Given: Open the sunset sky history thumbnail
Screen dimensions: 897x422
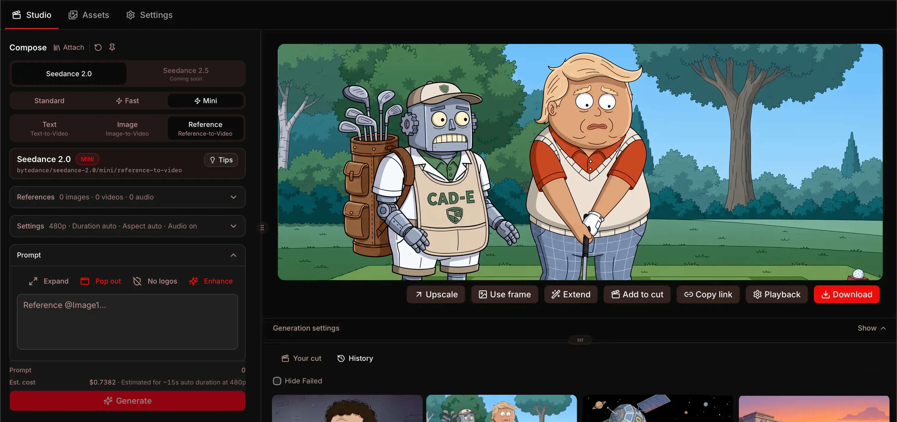Looking at the screenshot, I should coord(814,408).
